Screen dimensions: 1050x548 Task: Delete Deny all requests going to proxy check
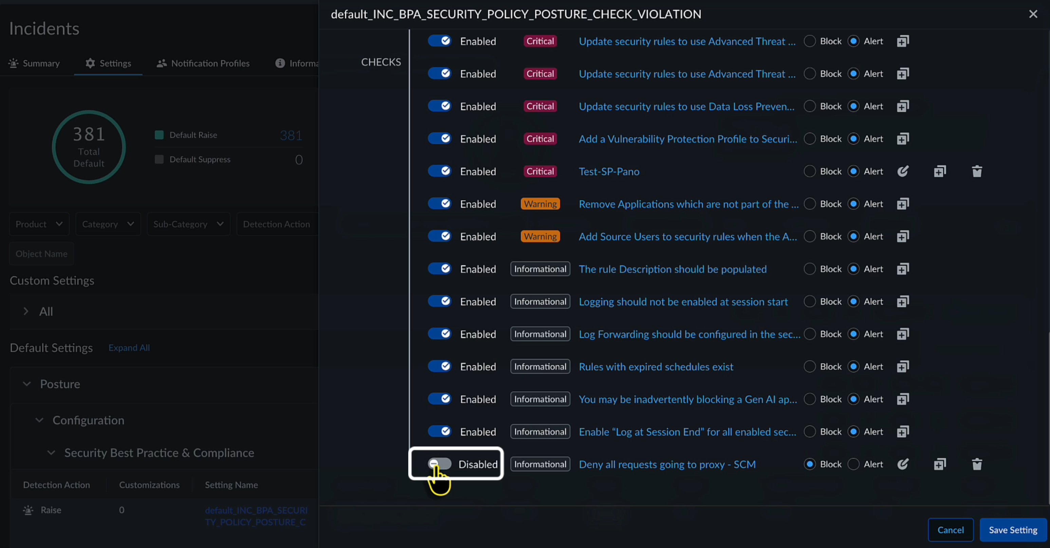pyautogui.click(x=977, y=464)
